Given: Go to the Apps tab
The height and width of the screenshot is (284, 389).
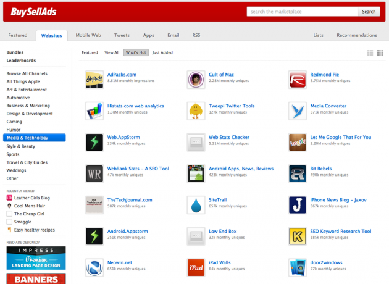Looking at the screenshot, I should coord(149,35).
